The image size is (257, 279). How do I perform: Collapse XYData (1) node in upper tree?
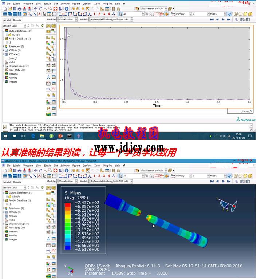(x=3, y=54)
